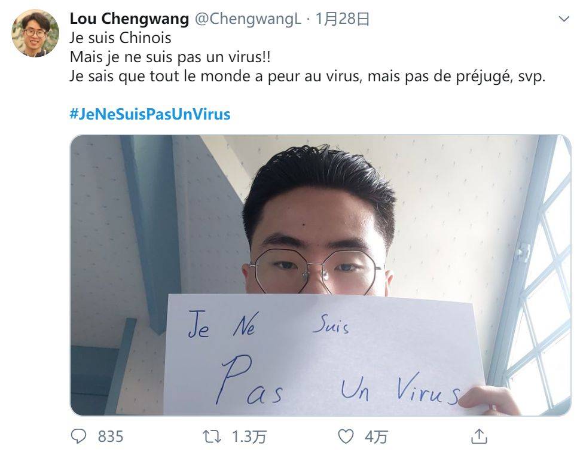577x461 pixels.
Task: Click the sentence ending with 'préjugé, svp.'
Action: click(x=307, y=77)
